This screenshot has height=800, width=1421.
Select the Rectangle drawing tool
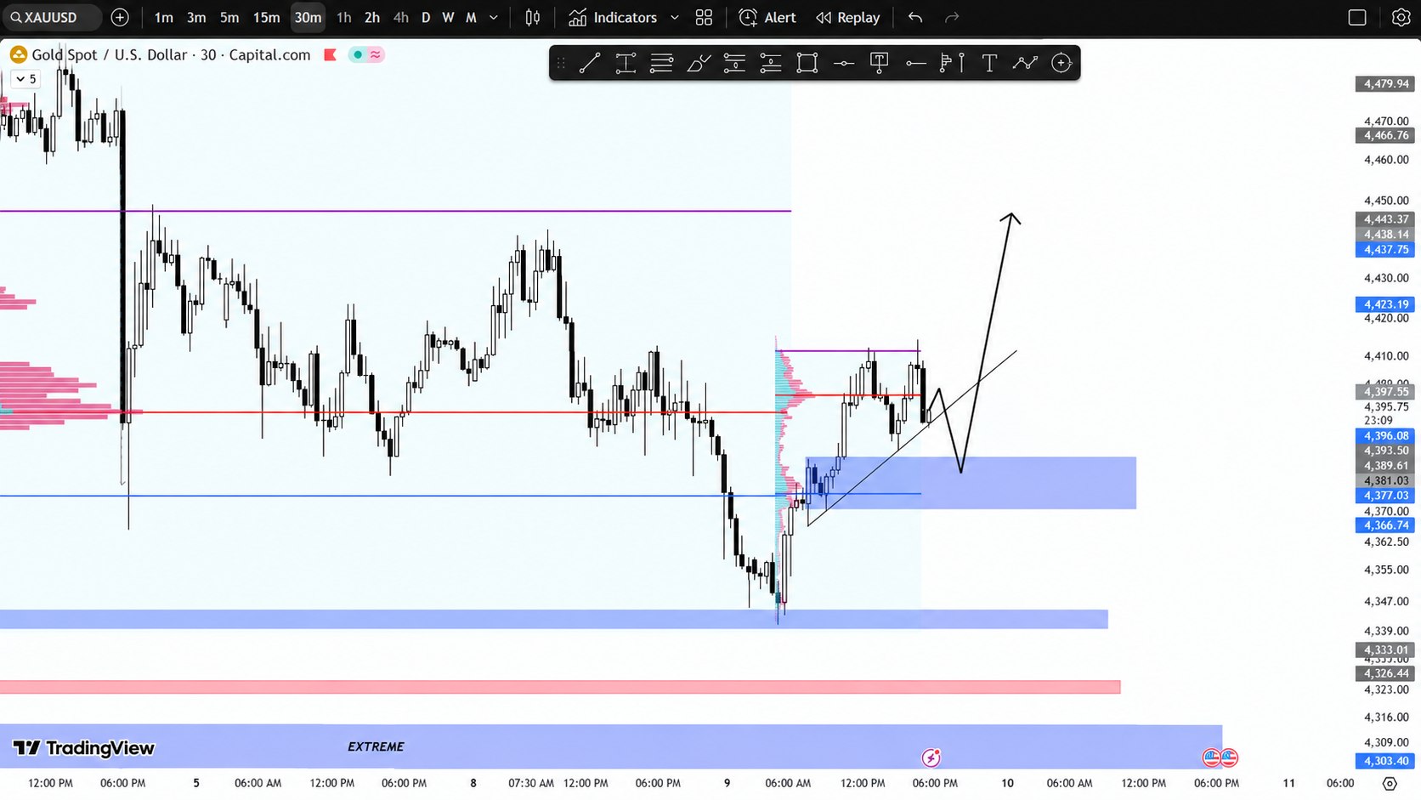pos(807,63)
